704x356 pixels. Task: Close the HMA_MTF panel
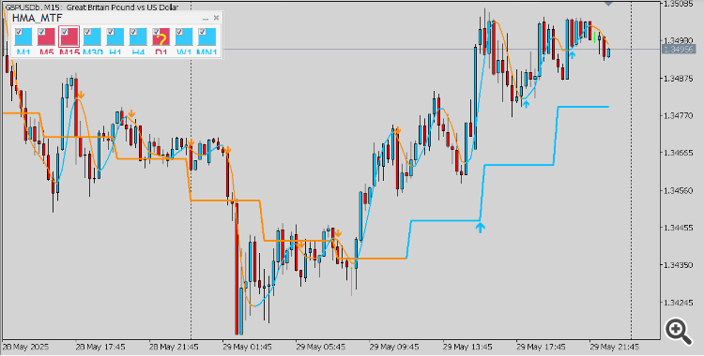click(217, 18)
